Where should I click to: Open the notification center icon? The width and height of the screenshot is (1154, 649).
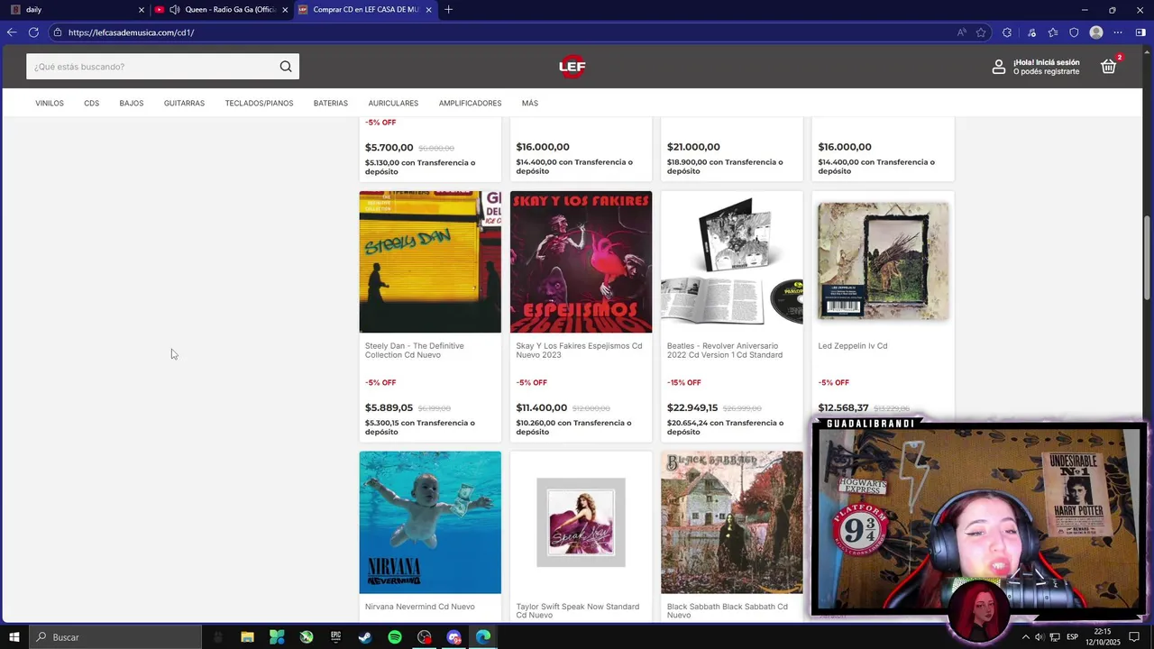(1134, 637)
